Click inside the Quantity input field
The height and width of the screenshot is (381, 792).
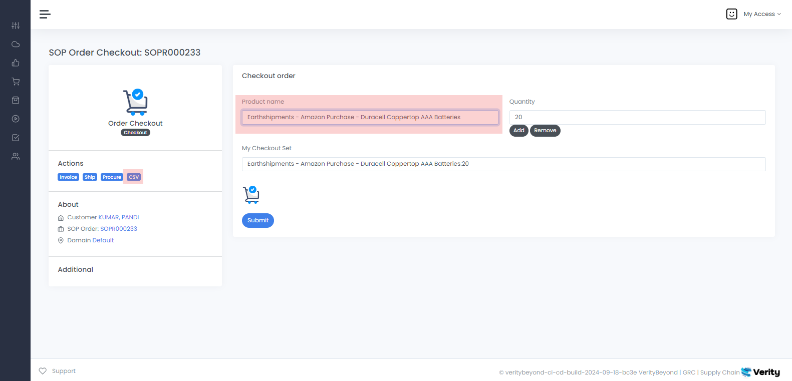(636, 117)
